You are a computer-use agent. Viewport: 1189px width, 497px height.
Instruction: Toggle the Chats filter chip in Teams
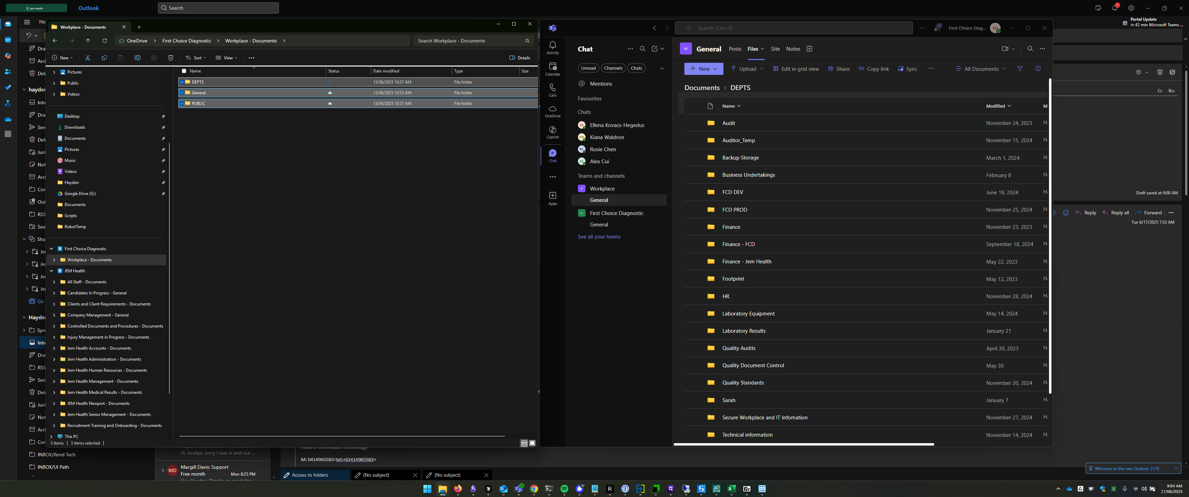pyautogui.click(x=636, y=68)
